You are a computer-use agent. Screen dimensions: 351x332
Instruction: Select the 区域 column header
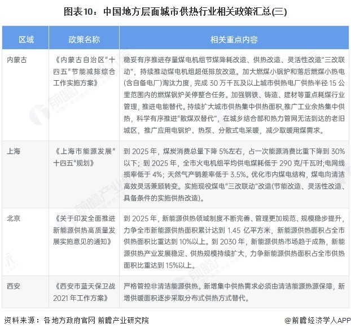(25, 38)
